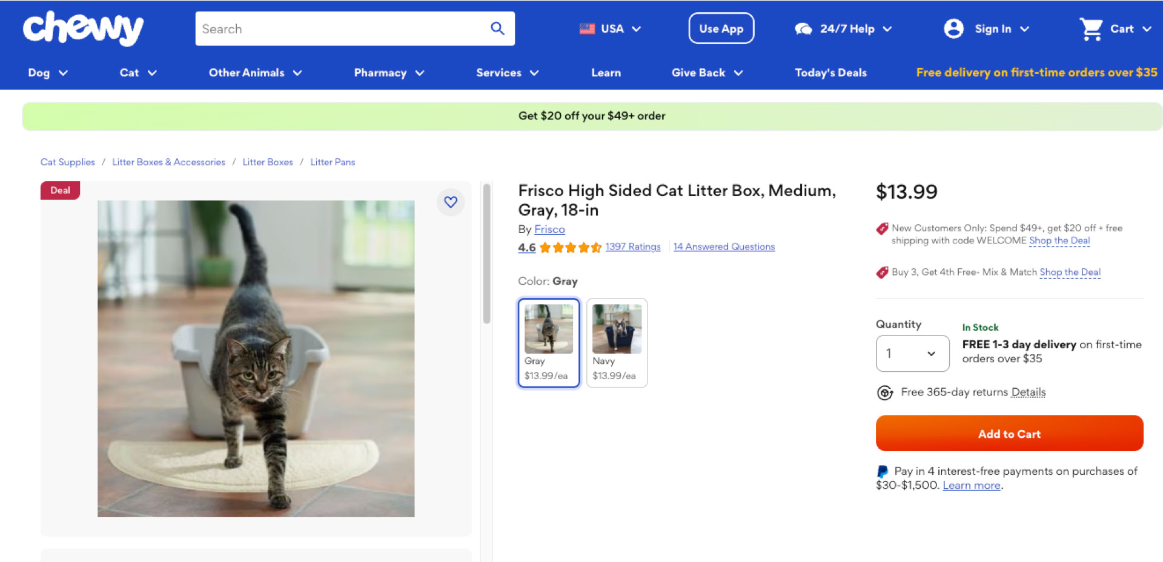Open the Frisco brand link
The height and width of the screenshot is (562, 1163).
(549, 230)
